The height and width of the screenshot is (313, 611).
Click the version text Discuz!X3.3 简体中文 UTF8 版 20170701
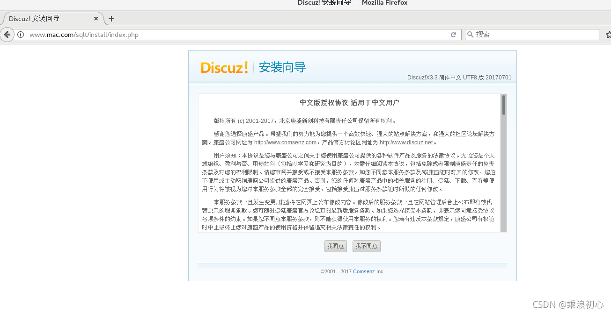459,78
